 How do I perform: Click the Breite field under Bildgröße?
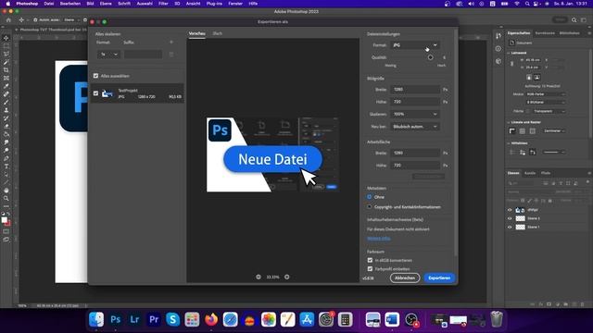[x=415, y=90]
